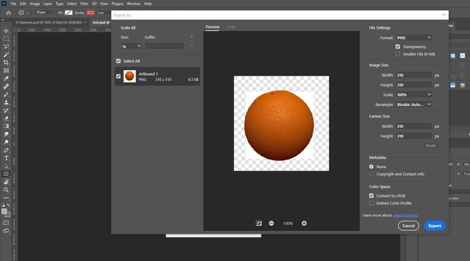Switch to the test.psd document tab
Viewport: 470px width, 261px height.
pos(101,22)
